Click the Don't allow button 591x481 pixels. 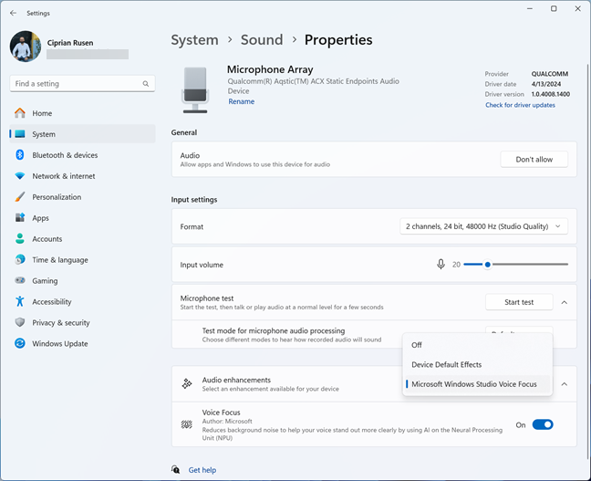click(x=534, y=159)
